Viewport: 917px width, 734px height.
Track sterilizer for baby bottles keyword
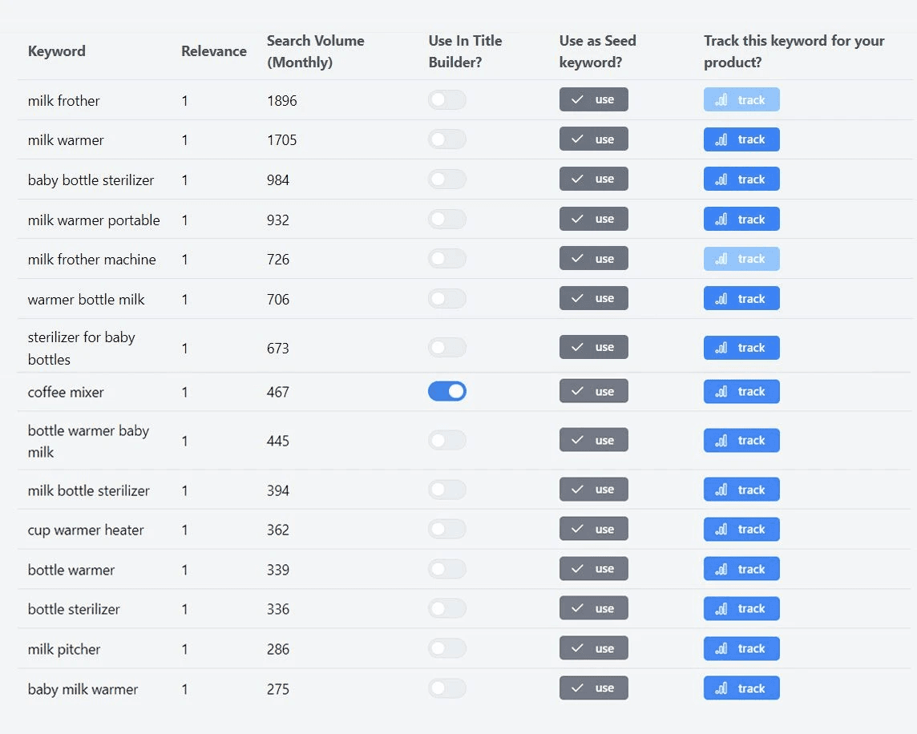pyautogui.click(x=741, y=348)
